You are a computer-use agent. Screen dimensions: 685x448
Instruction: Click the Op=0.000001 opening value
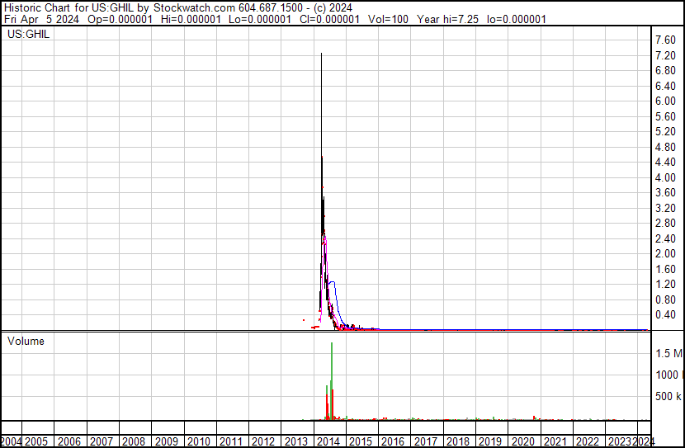point(120,19)
